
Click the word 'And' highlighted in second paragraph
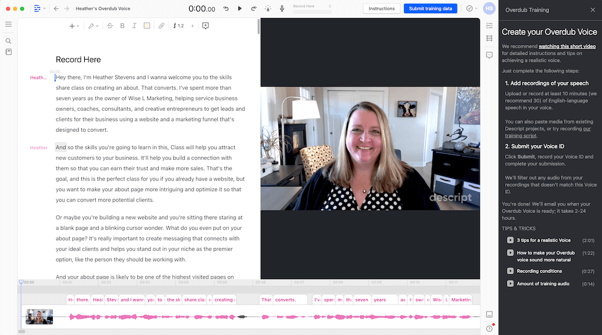click(x=61, y=147)
